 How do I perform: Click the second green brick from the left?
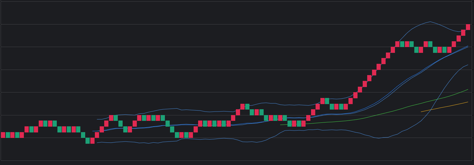pyautogui.click(x=17, y=135)
